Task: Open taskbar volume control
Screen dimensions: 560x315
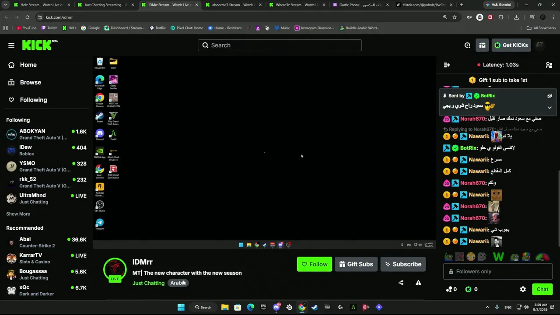Action: (x=526, y=307)
